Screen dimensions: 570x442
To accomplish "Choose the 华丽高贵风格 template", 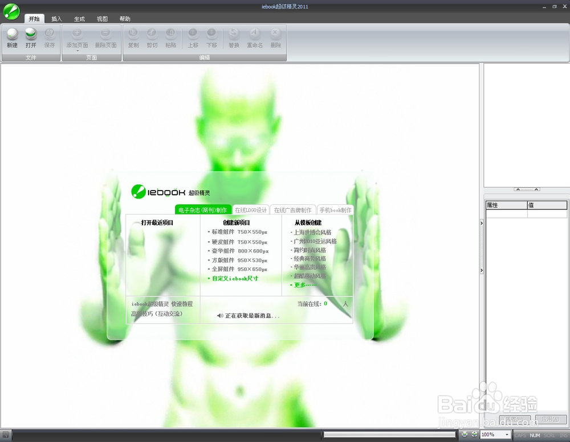I will tap(310, 267).
